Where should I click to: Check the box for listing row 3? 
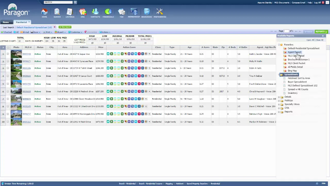pos(8,68)
